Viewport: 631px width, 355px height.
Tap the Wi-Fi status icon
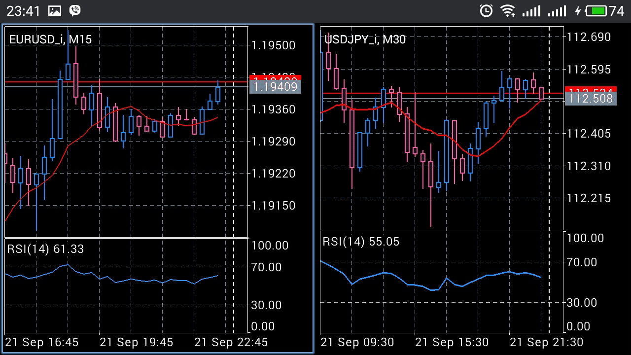point(507,11)
